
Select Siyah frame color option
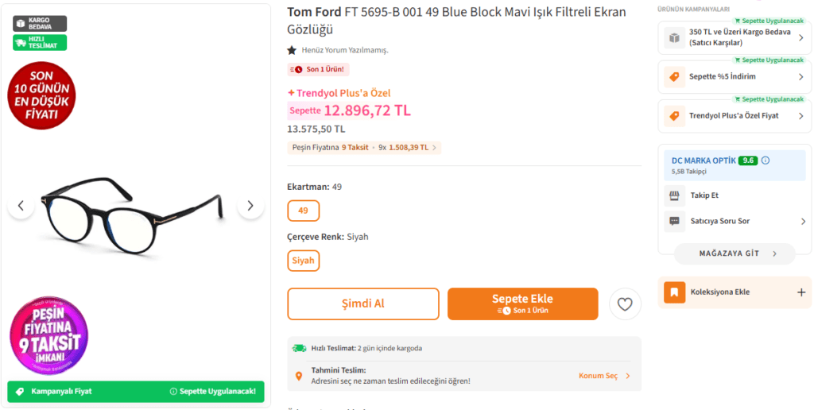pos(303,261)
